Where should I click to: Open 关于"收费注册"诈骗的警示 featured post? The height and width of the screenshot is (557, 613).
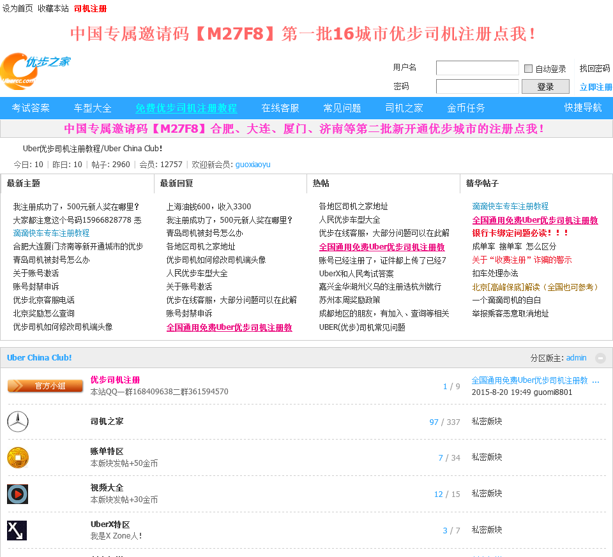click(x=522, y=260)
